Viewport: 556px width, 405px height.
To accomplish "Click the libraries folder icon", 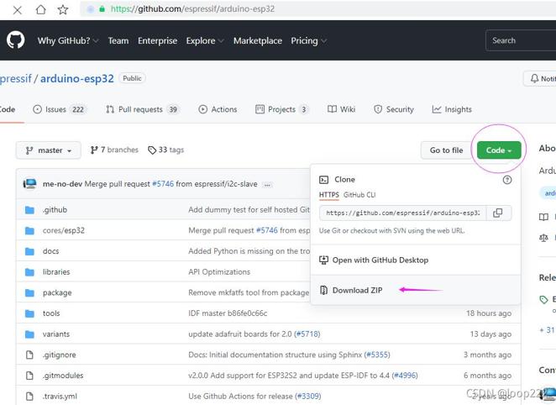I will point(29,272).
